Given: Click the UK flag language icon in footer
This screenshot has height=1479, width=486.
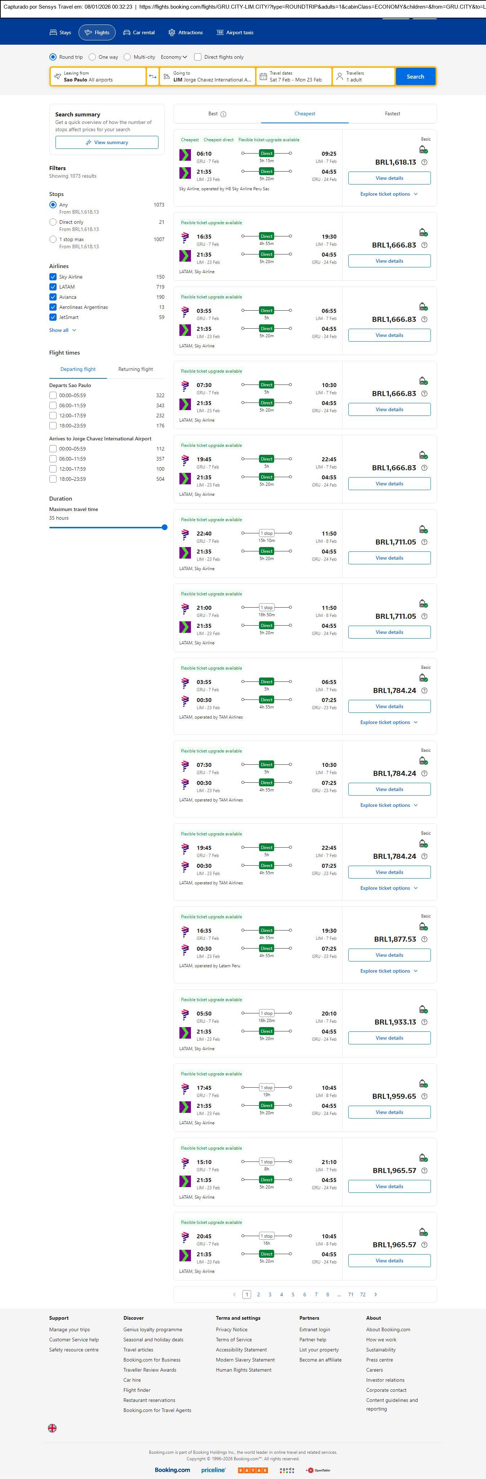Looking at the screenshot, I should tap(52, 1428).
